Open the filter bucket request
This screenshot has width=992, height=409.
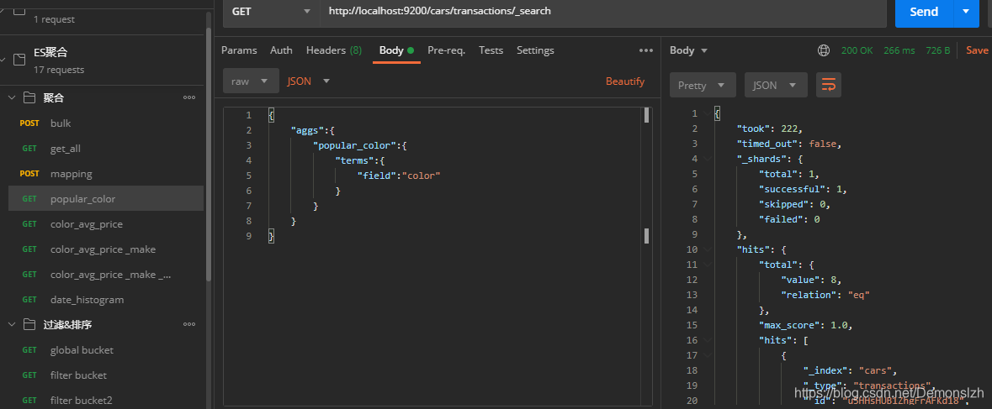[106, 375]
